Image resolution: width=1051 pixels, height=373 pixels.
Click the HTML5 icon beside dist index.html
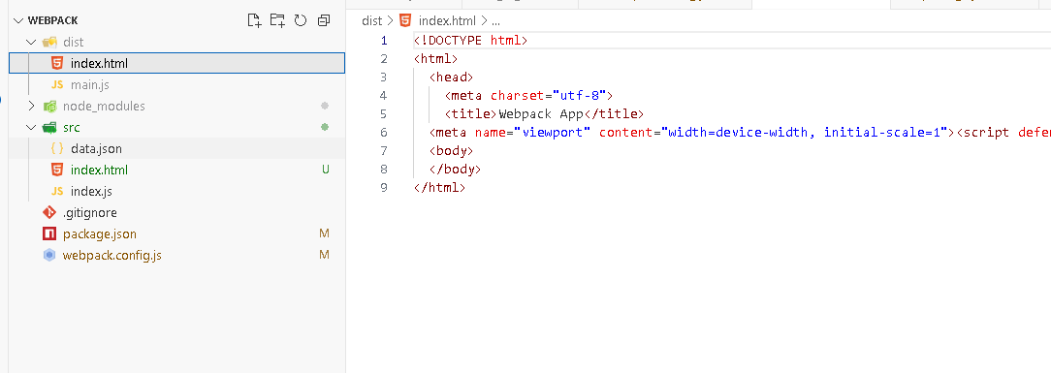57,64
